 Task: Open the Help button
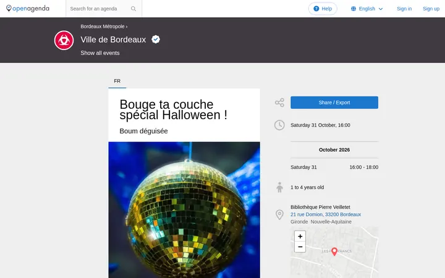click(323, 9)
